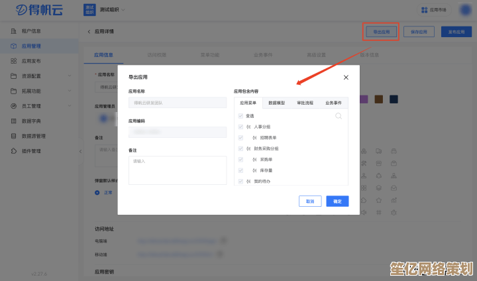This screenshot has height=281, width=477.
Task: Switch to the 数据模型 tab
Action: coord(276,103)
